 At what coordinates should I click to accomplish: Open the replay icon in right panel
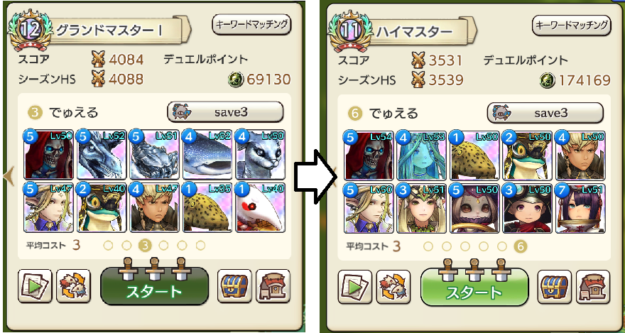[x=354, y=286]
